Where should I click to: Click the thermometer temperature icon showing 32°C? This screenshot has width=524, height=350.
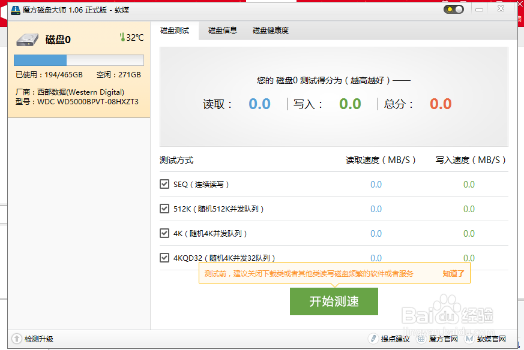[x=123, y=36]
